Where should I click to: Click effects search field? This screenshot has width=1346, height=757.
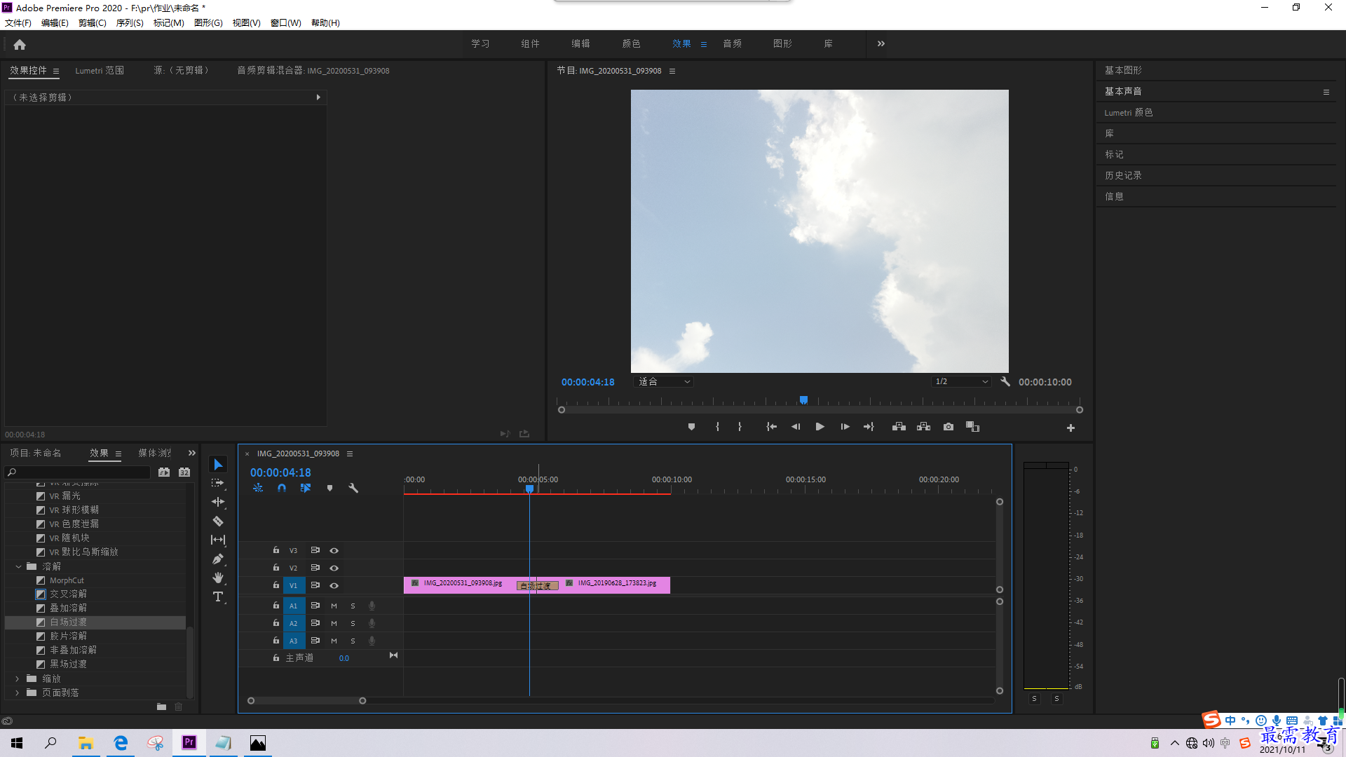tap(79, 472)
